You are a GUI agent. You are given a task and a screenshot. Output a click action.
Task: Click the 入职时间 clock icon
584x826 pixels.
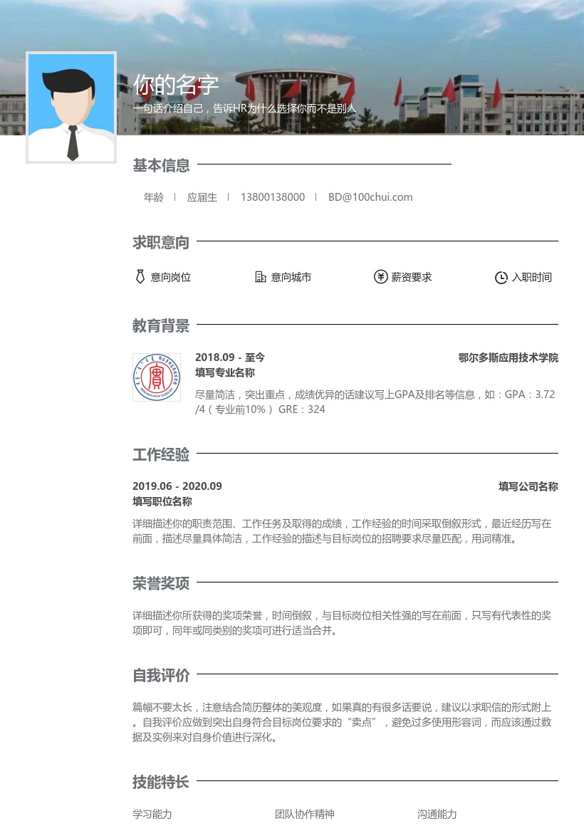(501, 277)
